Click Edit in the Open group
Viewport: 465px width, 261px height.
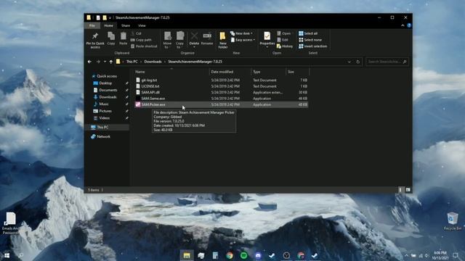click(x=283, y=40)
